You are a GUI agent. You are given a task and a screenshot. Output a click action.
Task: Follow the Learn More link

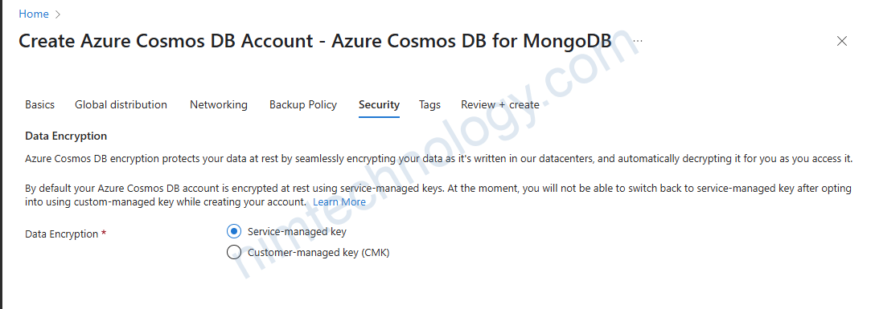(x=339, y=202)
